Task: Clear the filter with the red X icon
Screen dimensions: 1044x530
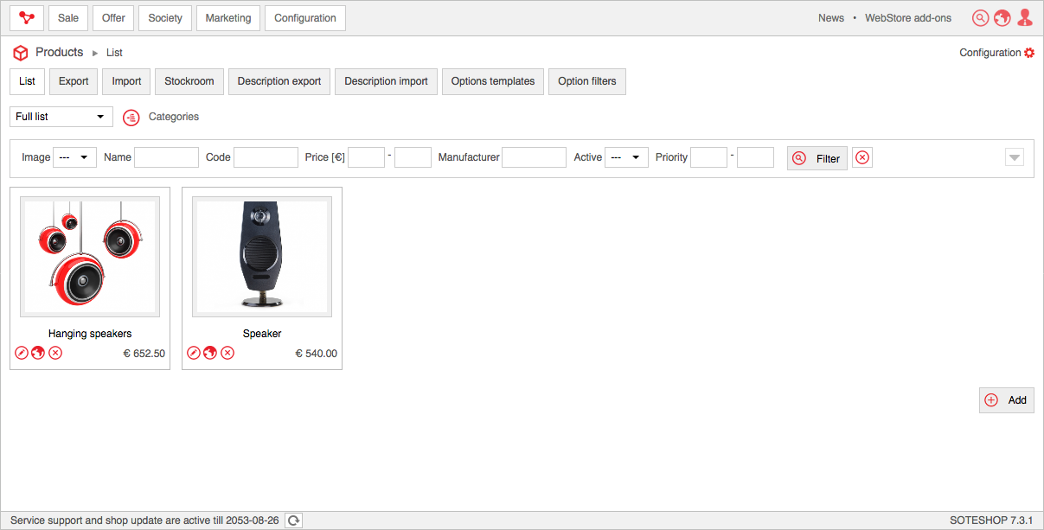Action: (x=862, y=158)
